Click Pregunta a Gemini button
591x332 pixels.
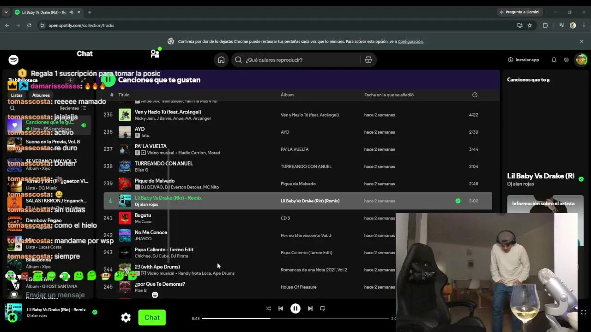(x=519, y=12)
